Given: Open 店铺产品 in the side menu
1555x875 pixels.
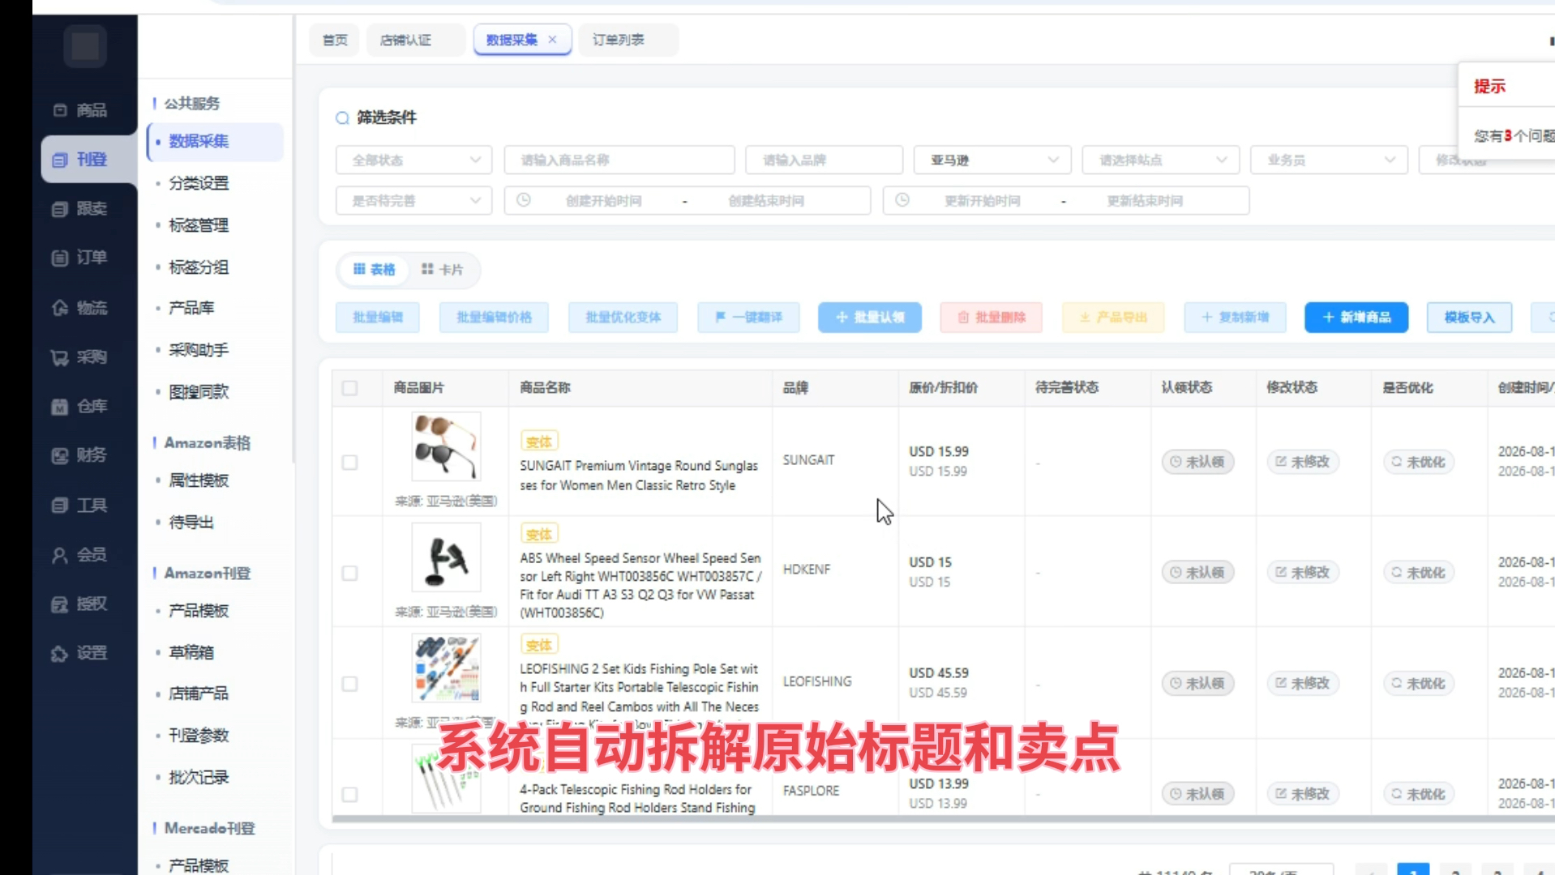Looking at the screenshot, I should (199, 694).
